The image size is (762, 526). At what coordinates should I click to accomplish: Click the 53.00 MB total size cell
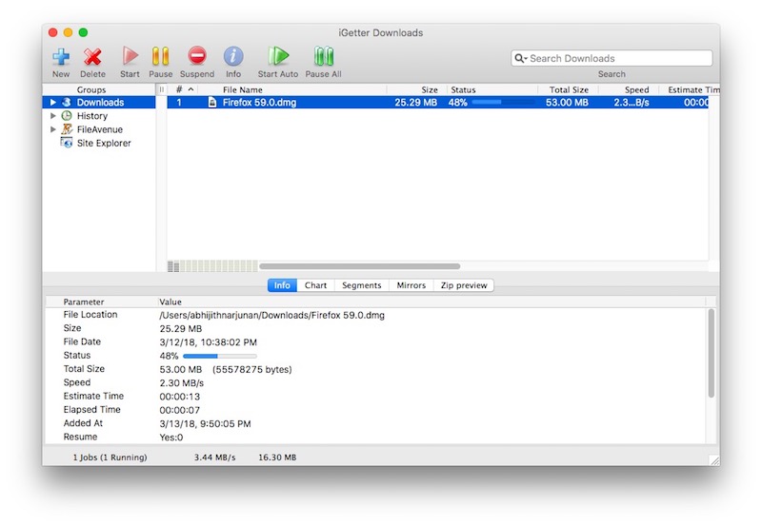click(x=567, y=103)
